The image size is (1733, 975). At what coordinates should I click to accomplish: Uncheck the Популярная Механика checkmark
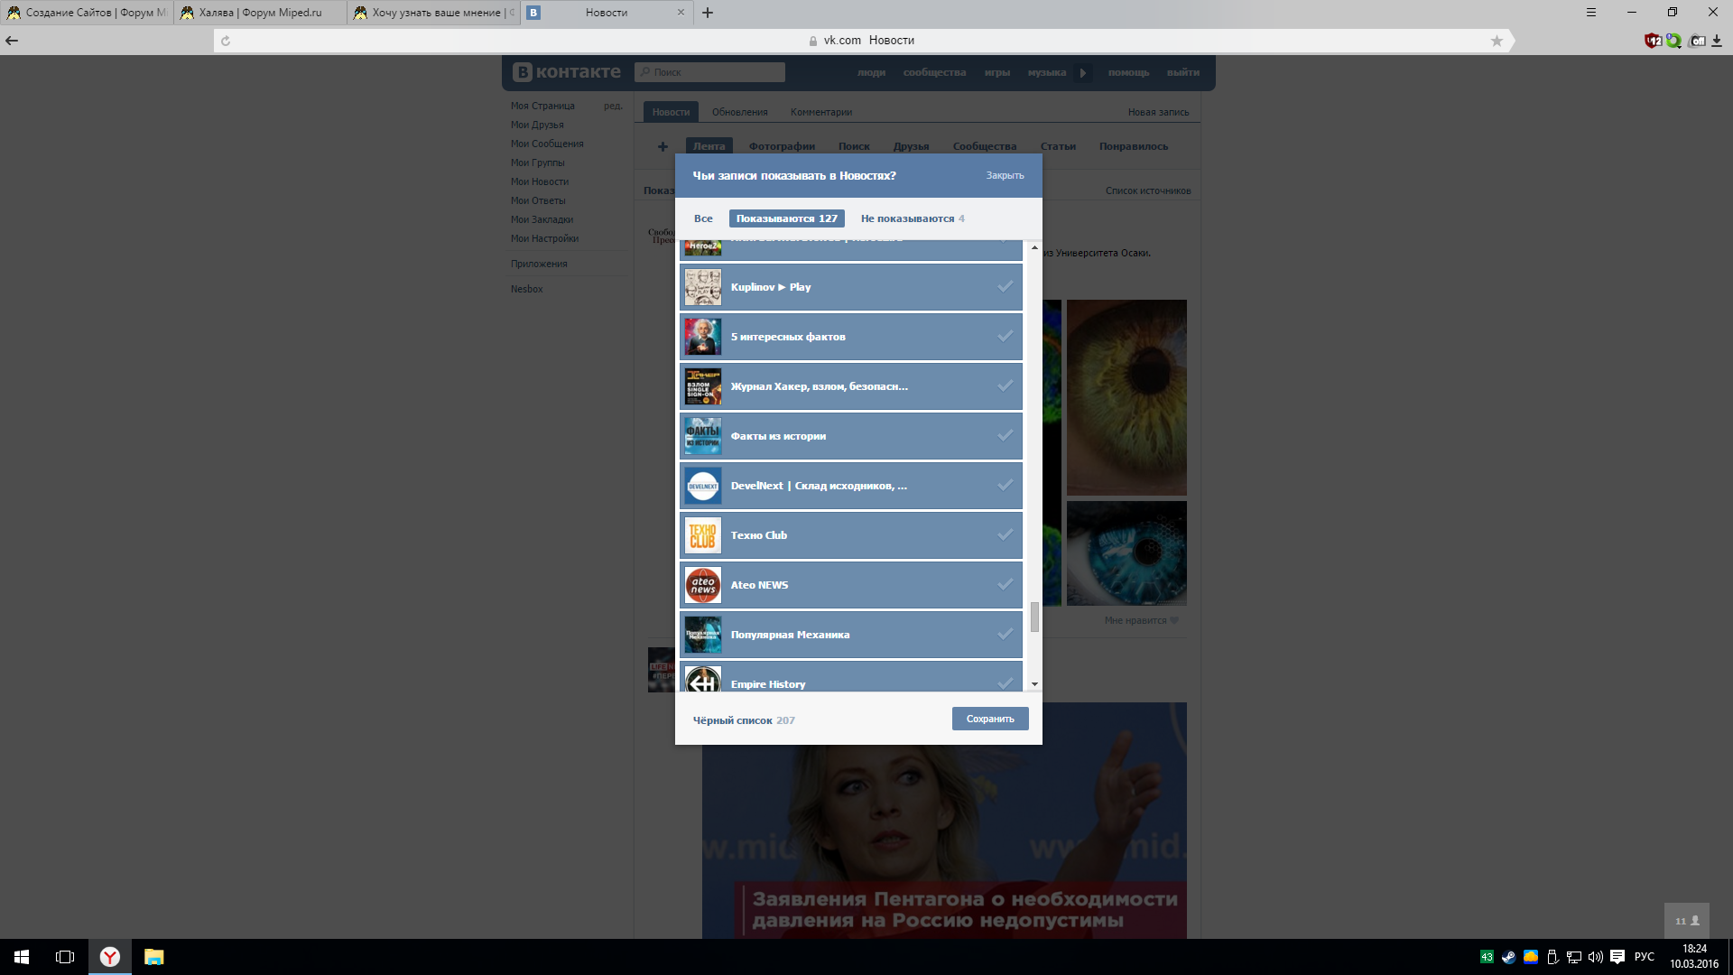point(1005,635)
